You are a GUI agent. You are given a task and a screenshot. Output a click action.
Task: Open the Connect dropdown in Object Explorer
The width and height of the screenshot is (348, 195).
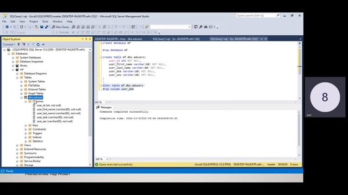click(9, 44)
